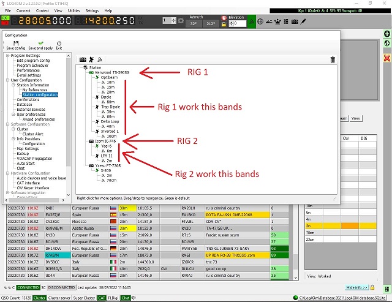Open the Connect menu
This screenshot has width=392, height=302.
23,11
